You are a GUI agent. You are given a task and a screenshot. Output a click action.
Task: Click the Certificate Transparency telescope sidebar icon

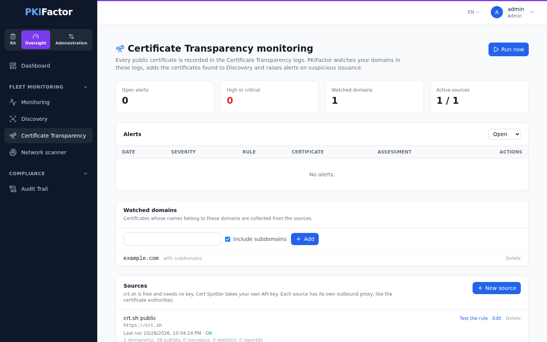coord(13,136)
